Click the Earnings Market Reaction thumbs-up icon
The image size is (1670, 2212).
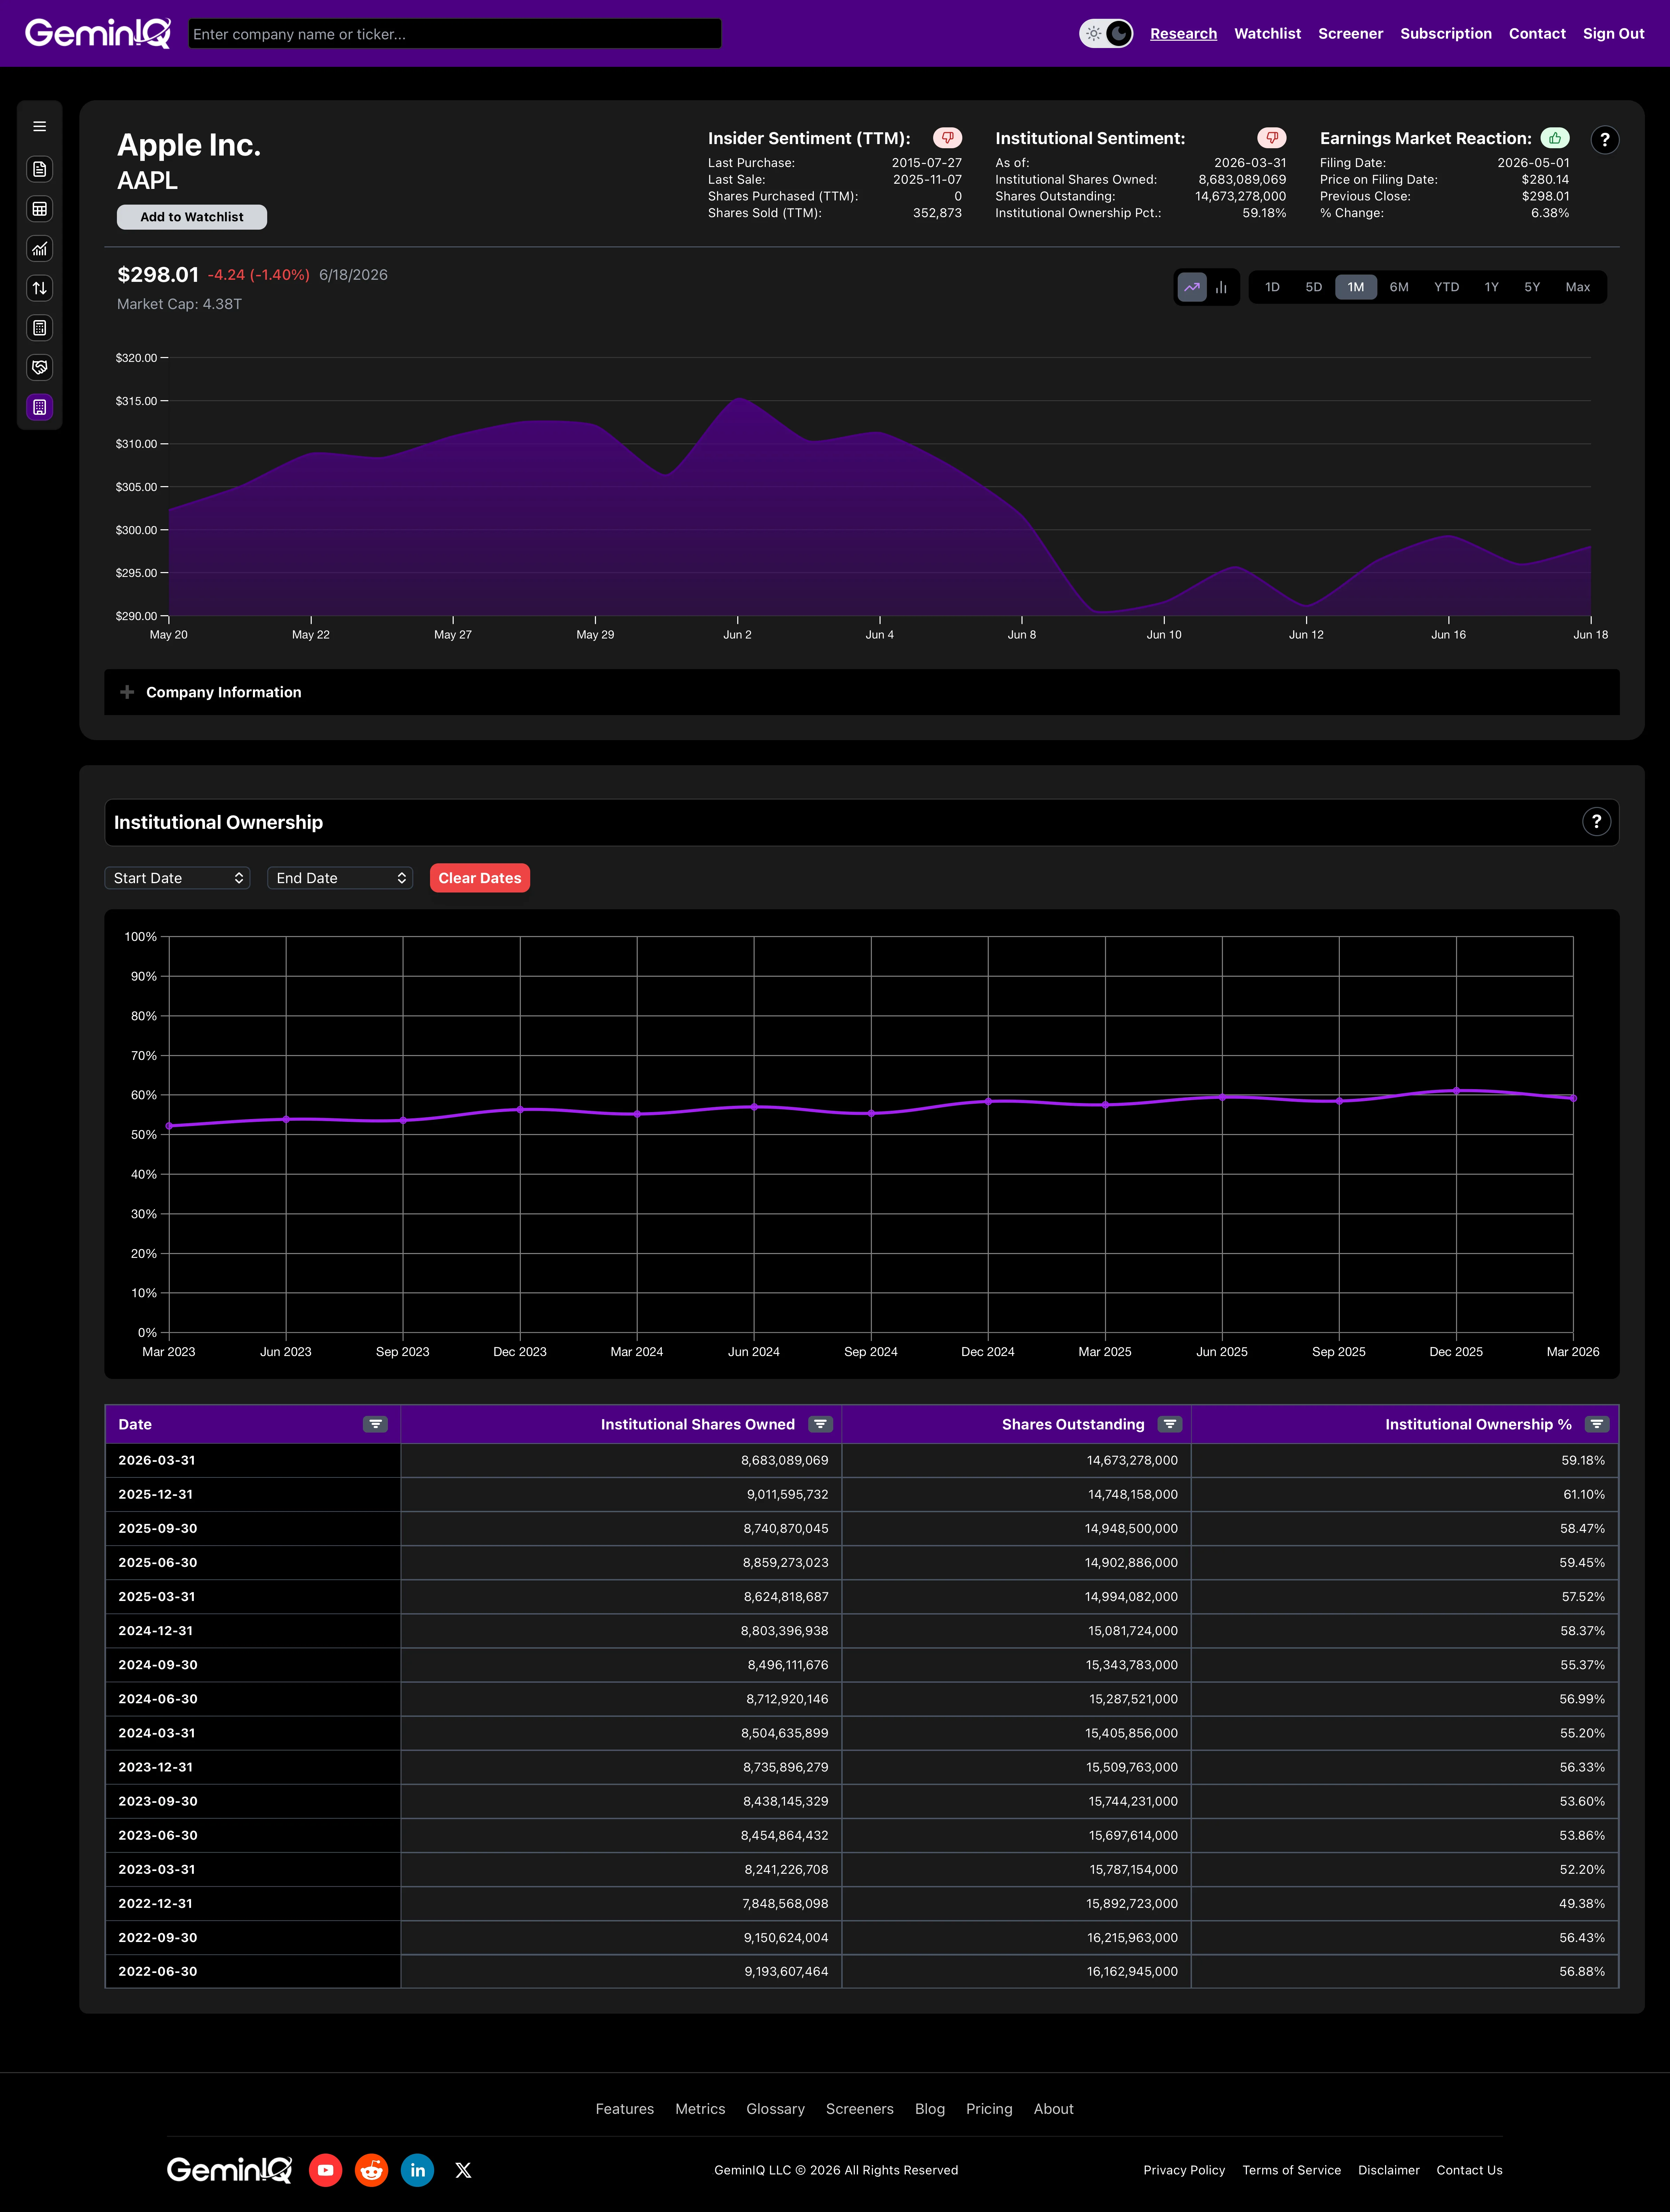click(1555, 138)
